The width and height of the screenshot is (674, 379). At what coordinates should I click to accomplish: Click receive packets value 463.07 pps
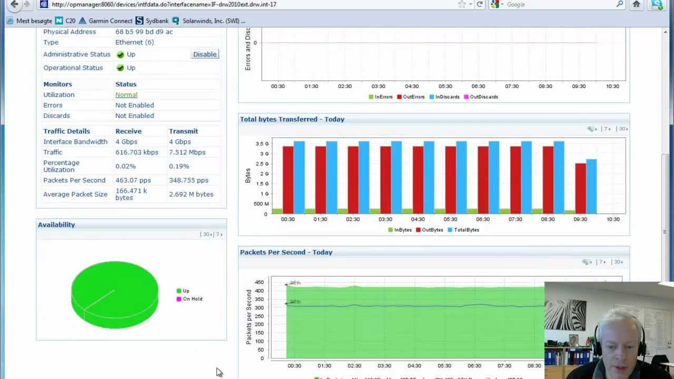[133, 180]
